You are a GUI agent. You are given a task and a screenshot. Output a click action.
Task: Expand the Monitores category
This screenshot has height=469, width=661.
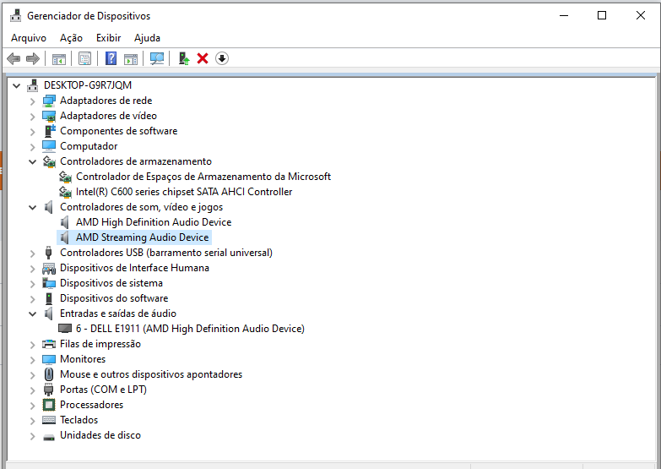click(x=32, y=360)
